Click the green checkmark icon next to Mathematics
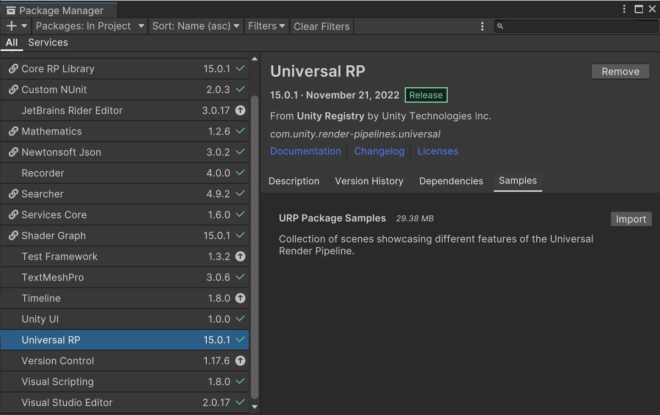Viewport: 660px width, 415px height. (x=241, y=131)
